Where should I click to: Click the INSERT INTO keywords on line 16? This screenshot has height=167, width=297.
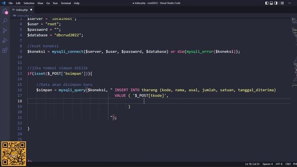point(127,90)
